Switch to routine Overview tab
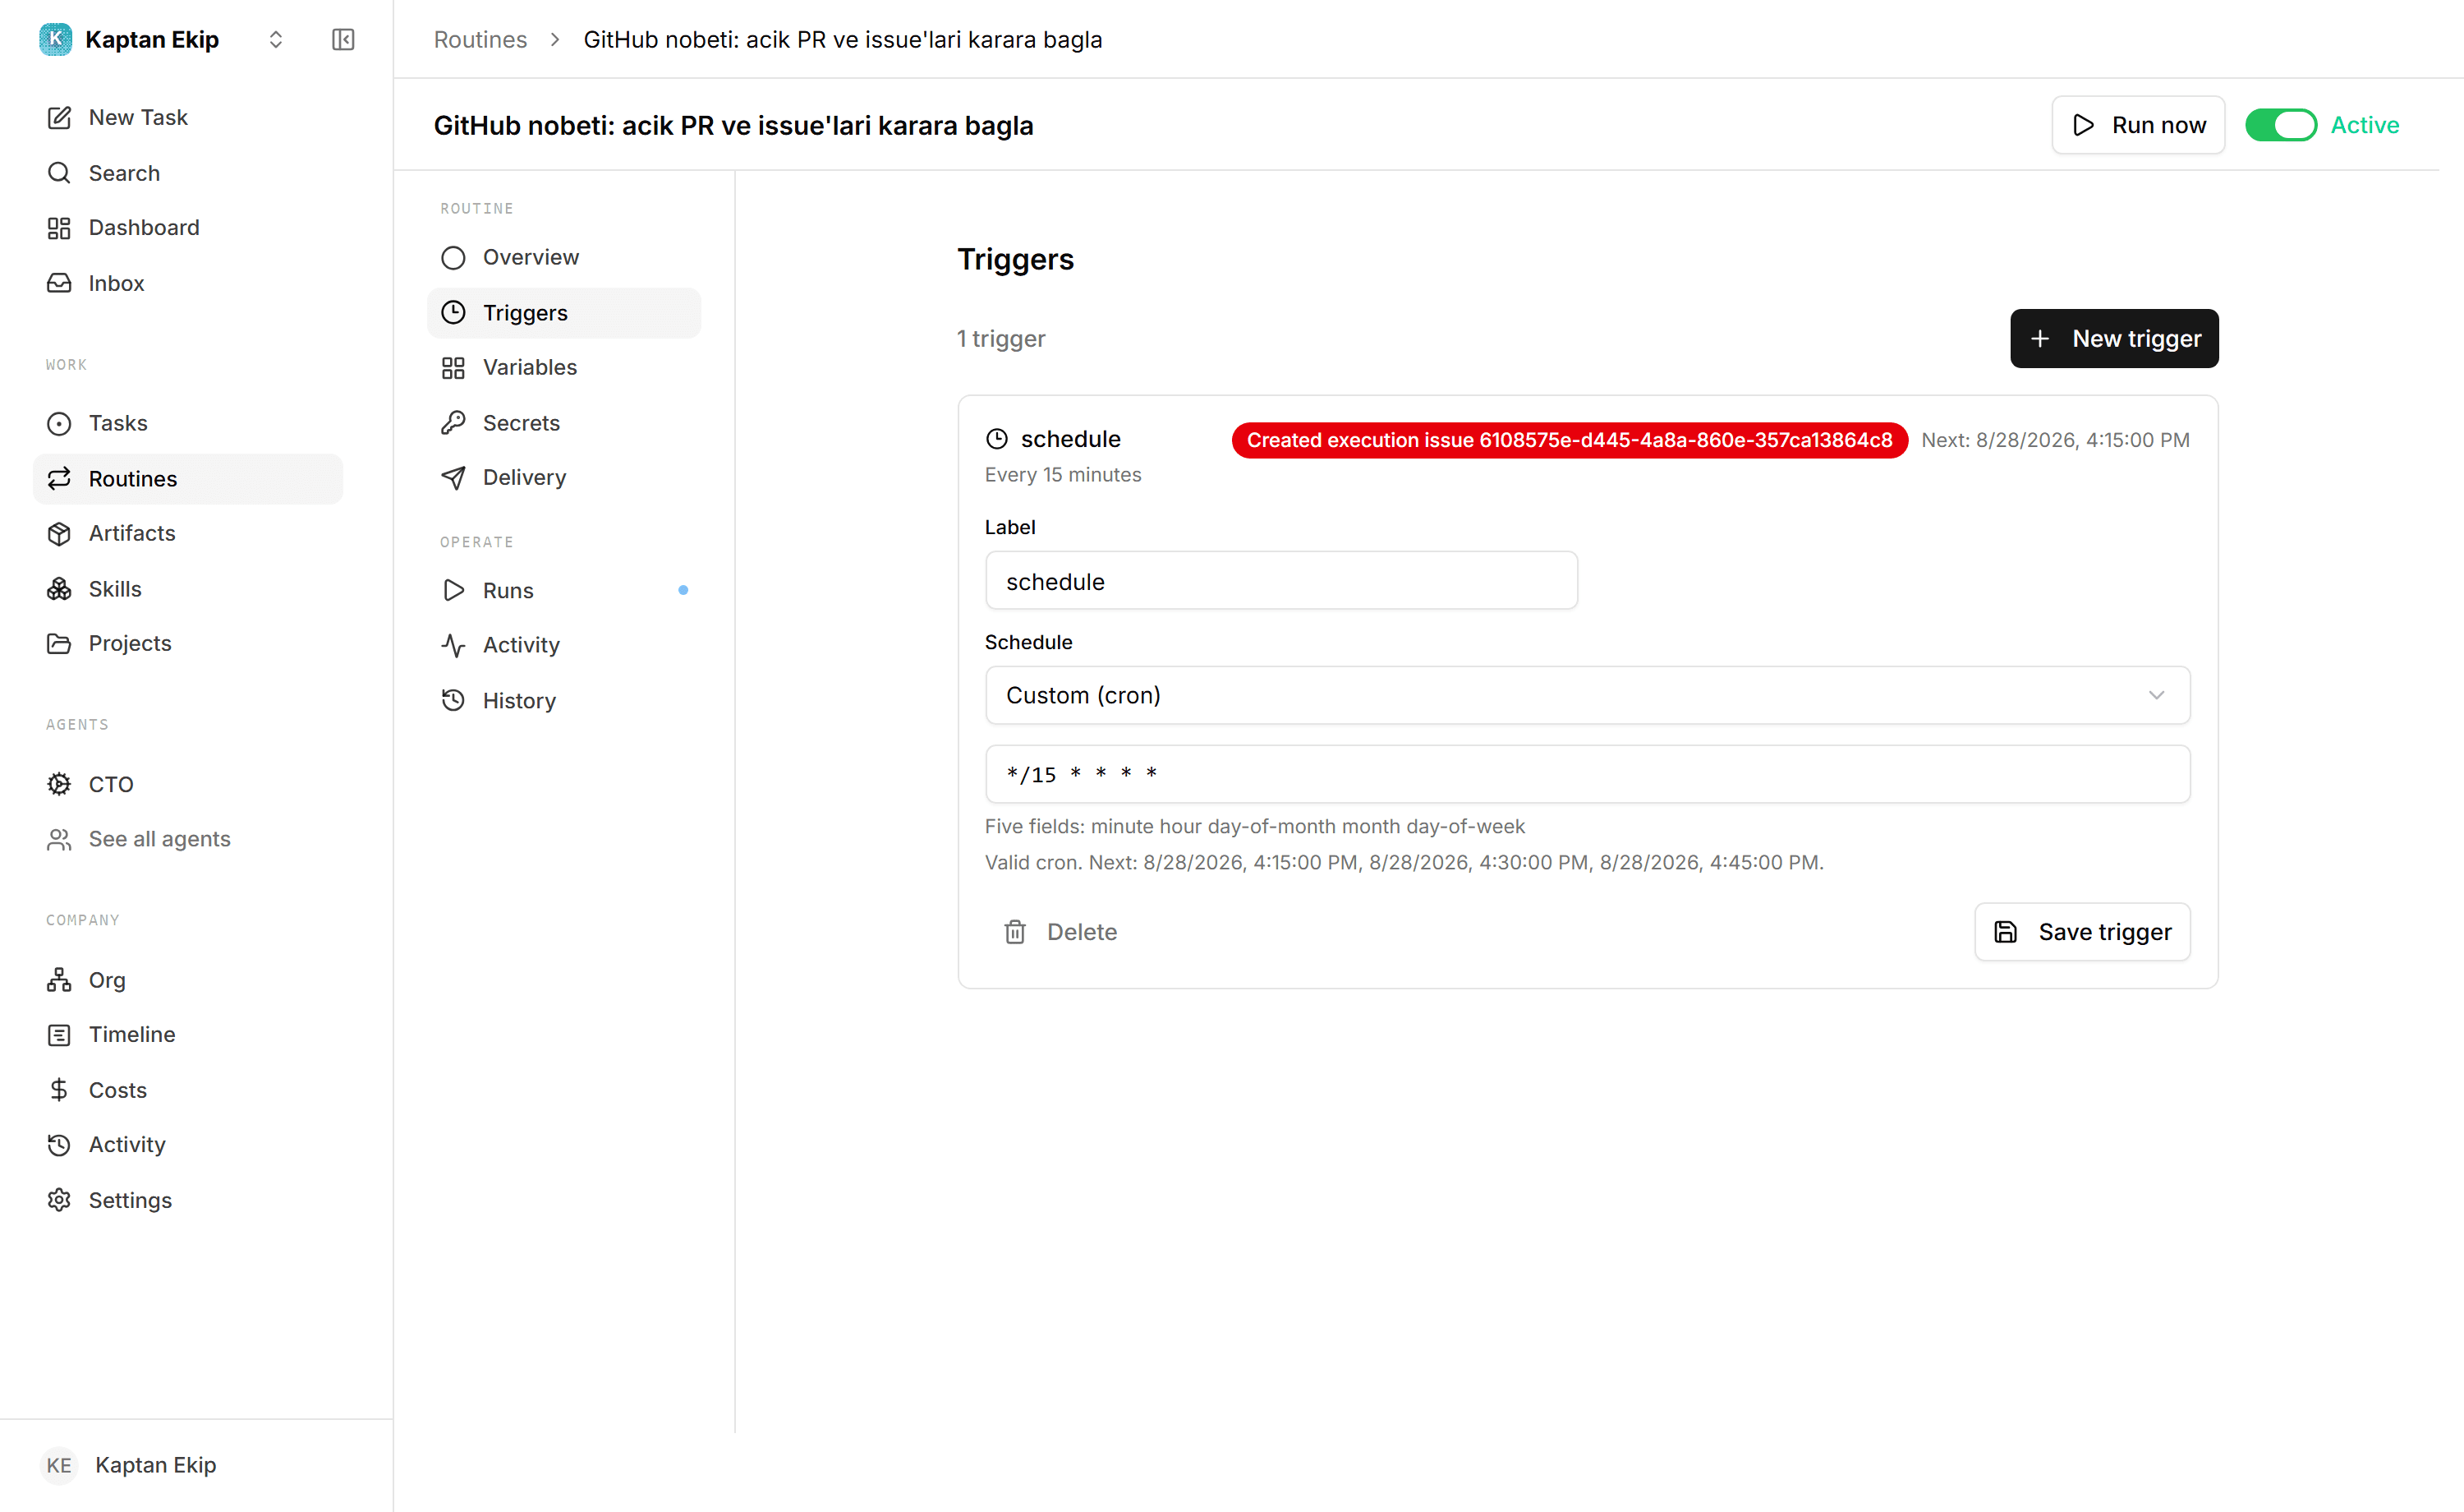 (564, 257)
